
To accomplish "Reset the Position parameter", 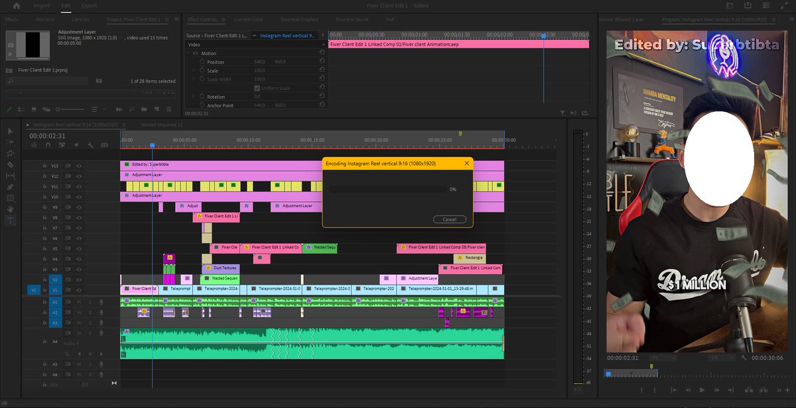I will (x=322, y=61).
